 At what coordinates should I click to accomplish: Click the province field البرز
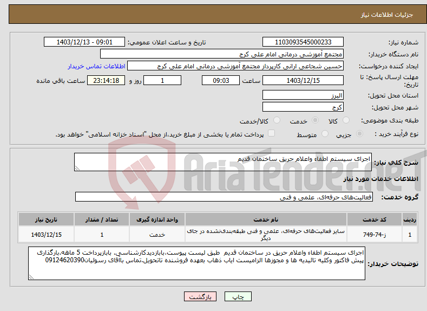[x=303, y=95]
